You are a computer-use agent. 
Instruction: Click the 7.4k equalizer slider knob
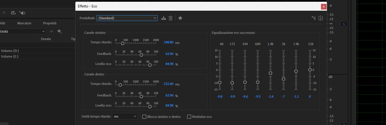[x=296, y=71]
